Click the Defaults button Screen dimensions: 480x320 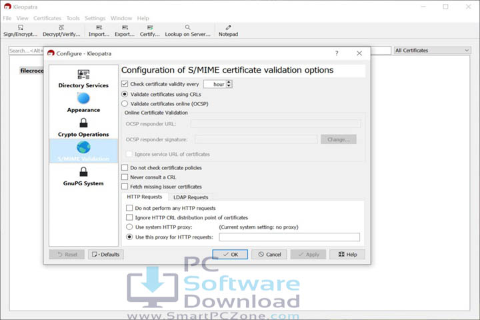tap(106, 254)
